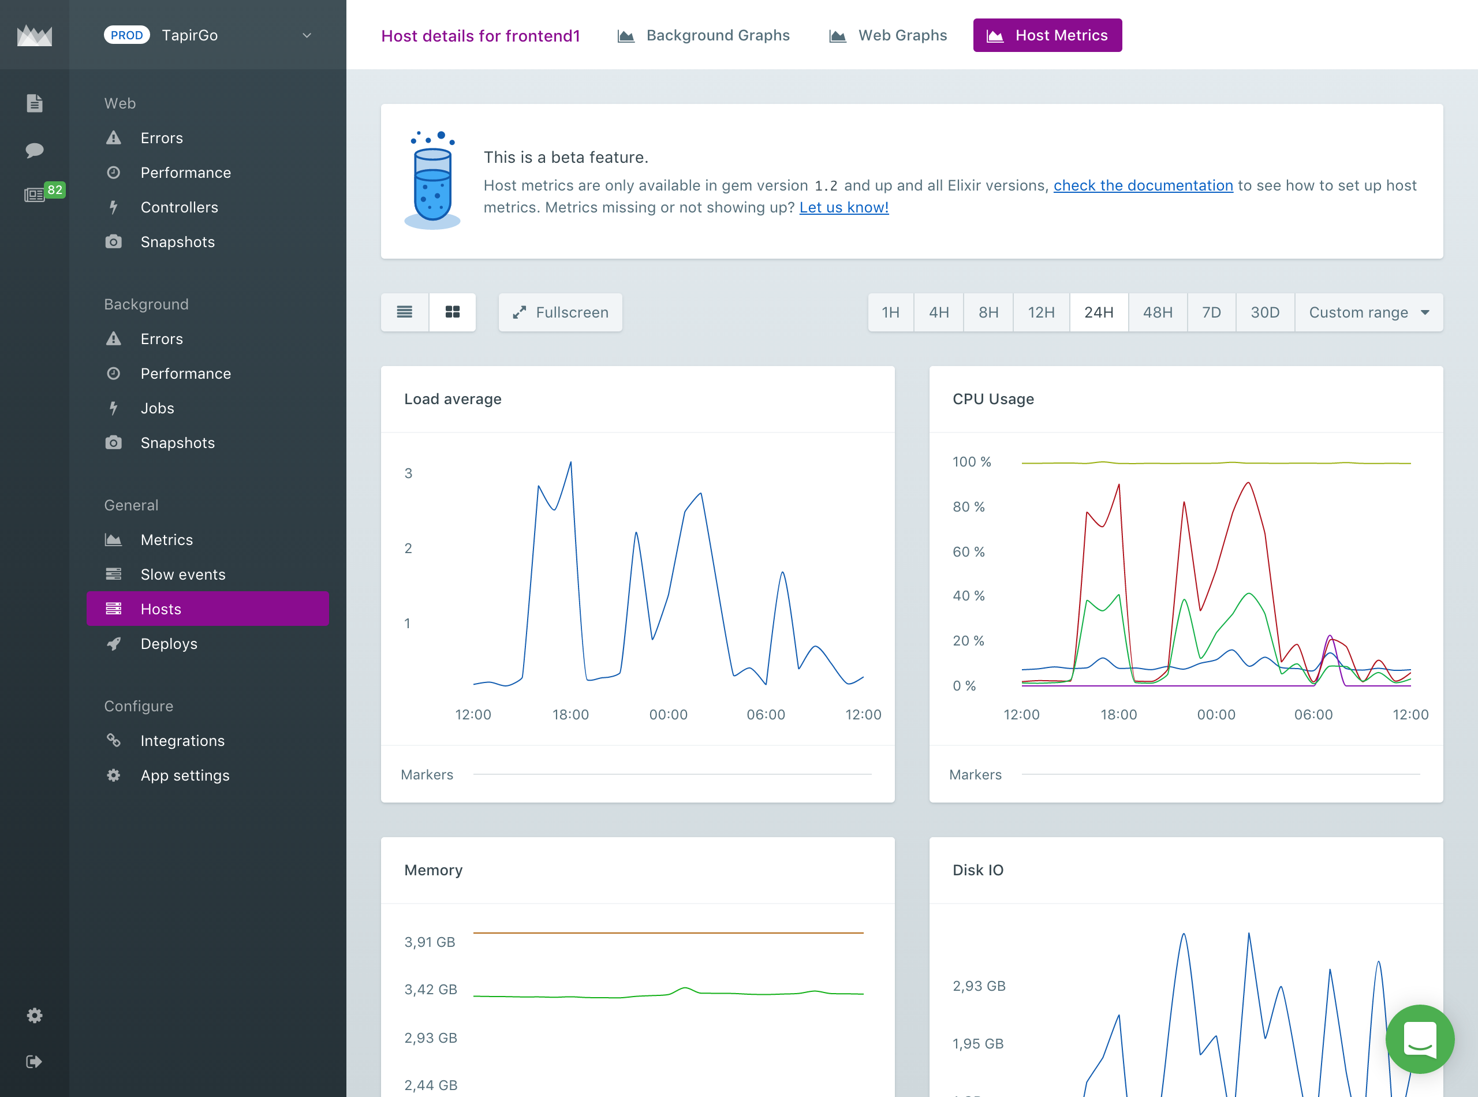
Task: Switch to list layout view
Action: coord(404,312)
